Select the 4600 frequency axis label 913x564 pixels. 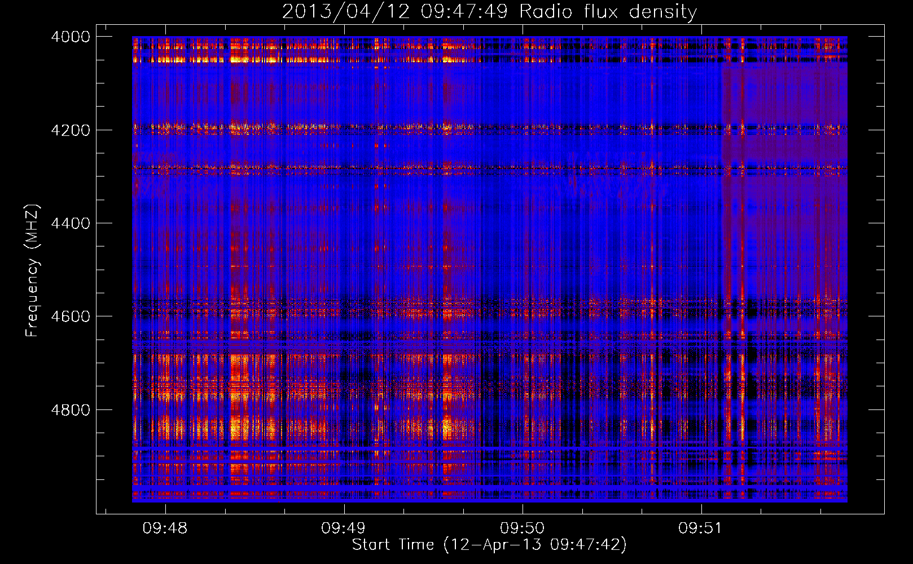71,316
